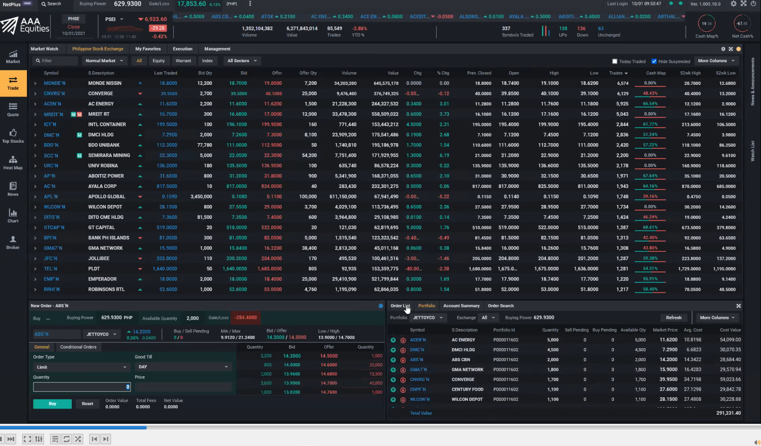
Task: Click buy arrow icon for ACEN'N portfolio row
Action: coord(393,340)
